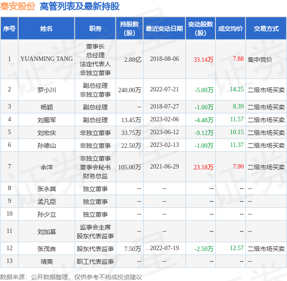Image resolution: width=287 pixels, height=281 pixels.
Task: Click the 最近变动日期 column header
Action: (164, 29)
